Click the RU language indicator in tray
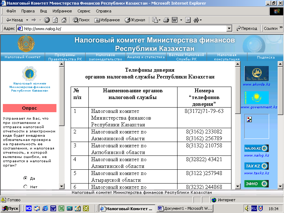The height and width of the screenshot is (213, 284). point(254,208)
